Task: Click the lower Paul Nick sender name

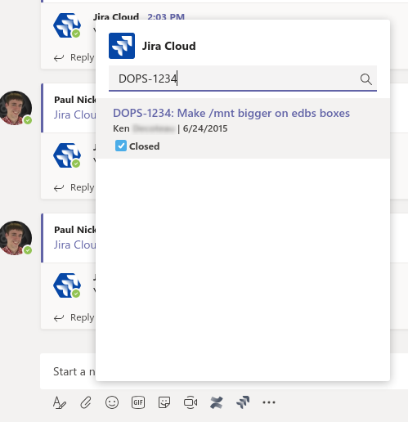Action: pyautogui.click(x=75, y=230)
